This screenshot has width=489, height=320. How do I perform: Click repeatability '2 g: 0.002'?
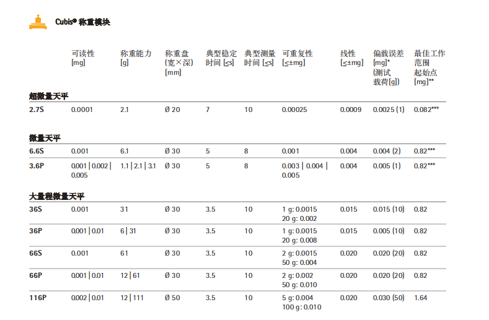tap(297, 276)
